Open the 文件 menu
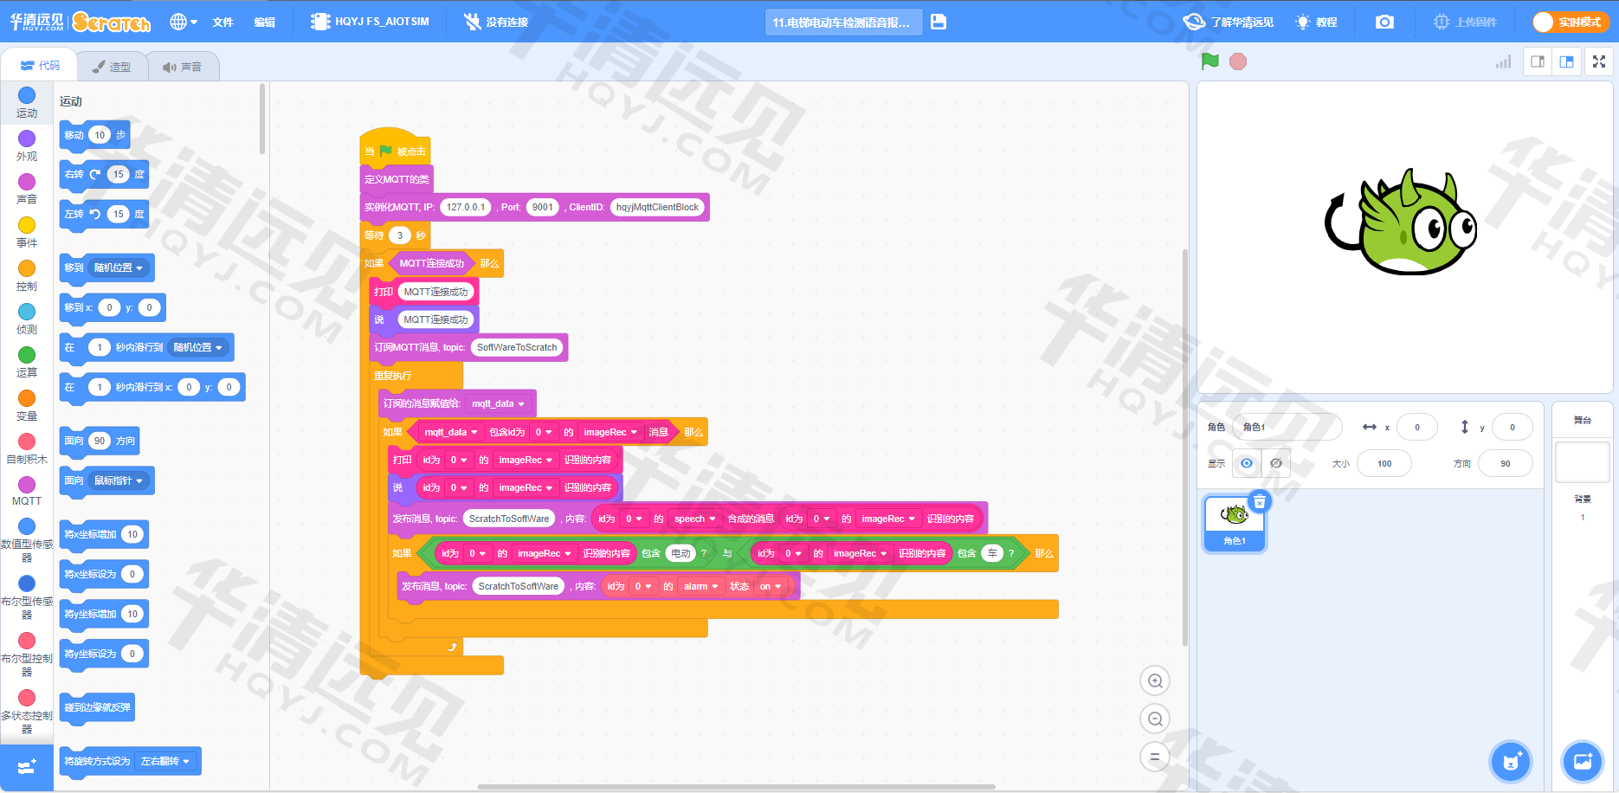1619x793 pixels. point(223,22)
